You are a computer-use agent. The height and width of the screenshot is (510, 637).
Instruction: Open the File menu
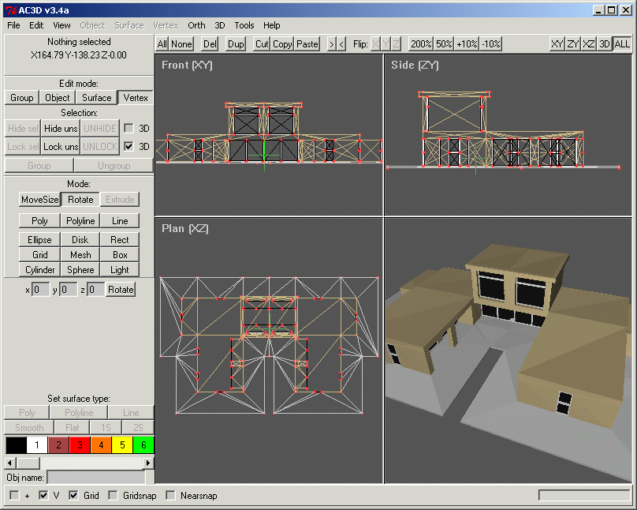[x=13, y=25]
